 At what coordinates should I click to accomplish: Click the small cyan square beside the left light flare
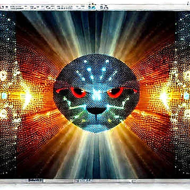click(4, 96)
